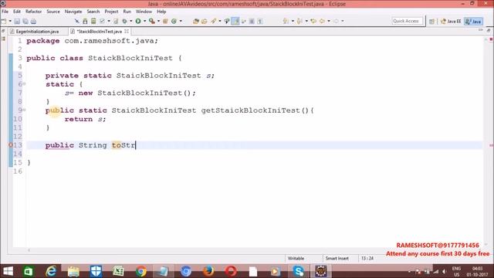The width and height of the screenshot is (494, 278).
Task: Open Excel from the taskbar
Action: tap(118, 271)
